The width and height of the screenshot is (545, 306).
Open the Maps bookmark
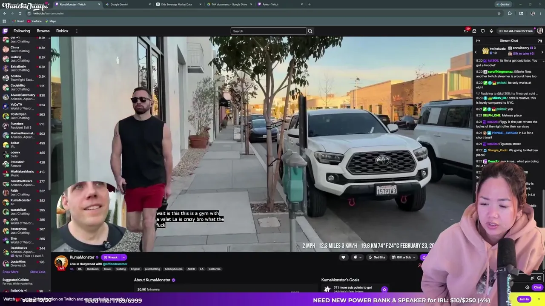click(51, 21)
